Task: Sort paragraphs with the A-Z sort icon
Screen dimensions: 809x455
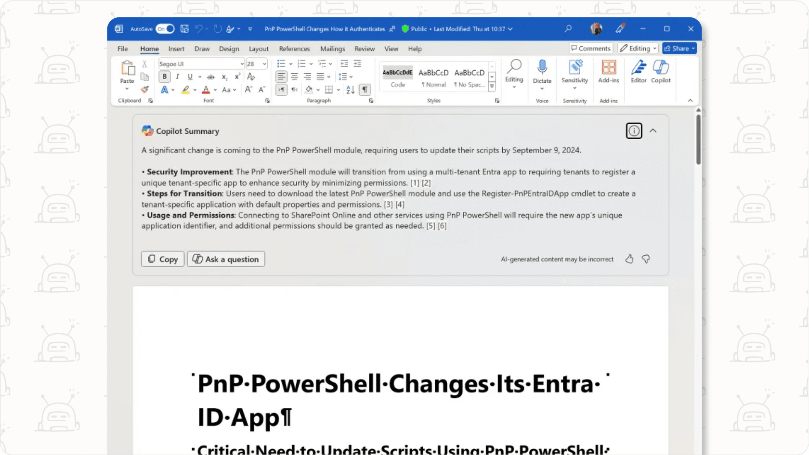Action: [351, 90]
